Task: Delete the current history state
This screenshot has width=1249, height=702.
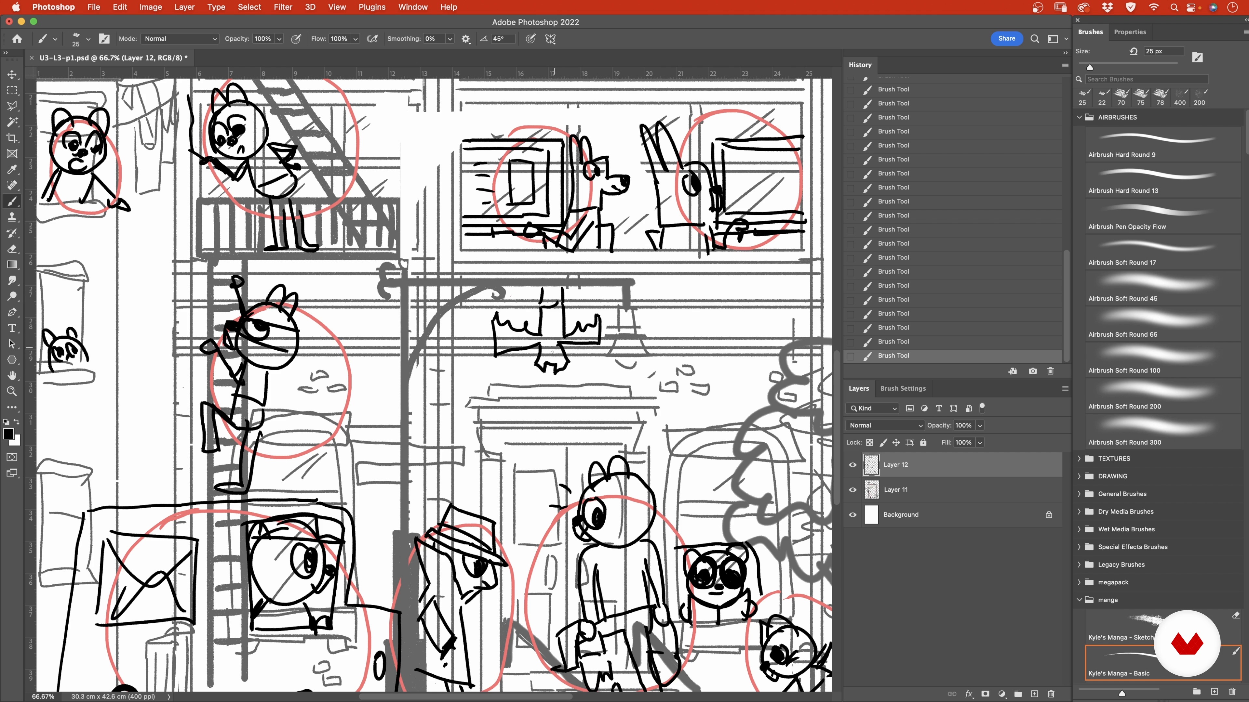Action: pyautogui.click(x=1050, y=370)
